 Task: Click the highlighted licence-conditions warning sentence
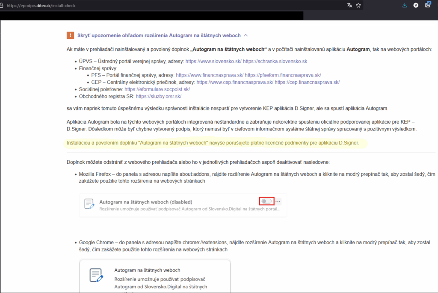(213, 143)
